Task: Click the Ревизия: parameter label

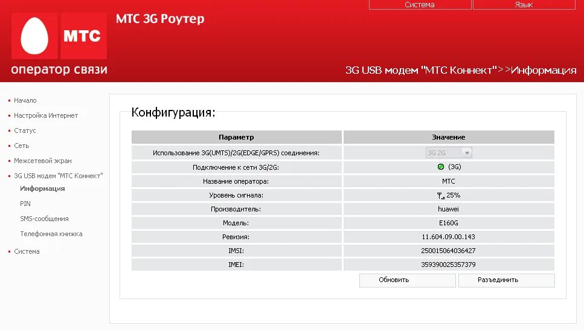Action: 236,237
